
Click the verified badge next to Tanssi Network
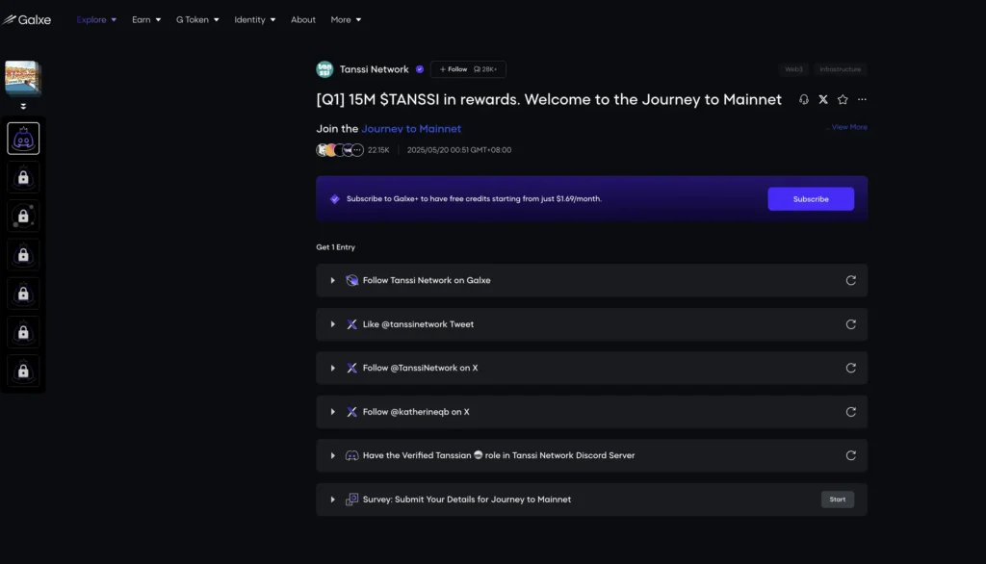[x=420, y=69]
